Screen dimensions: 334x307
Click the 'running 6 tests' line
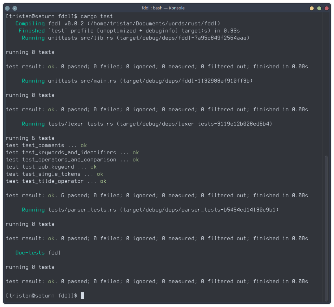coord(30,138)
